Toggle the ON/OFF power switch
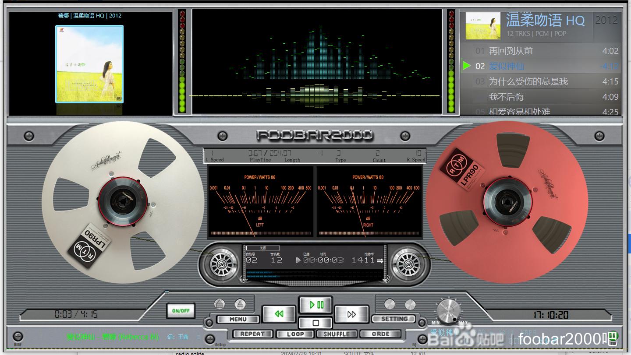 [x=181, y=311]
